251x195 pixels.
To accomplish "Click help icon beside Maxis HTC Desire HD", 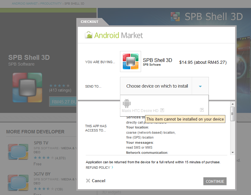I will point(162,110).
